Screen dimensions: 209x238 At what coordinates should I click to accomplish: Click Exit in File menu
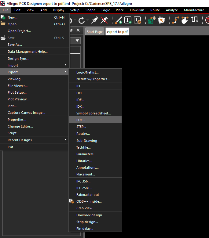(x=34, y=147)
